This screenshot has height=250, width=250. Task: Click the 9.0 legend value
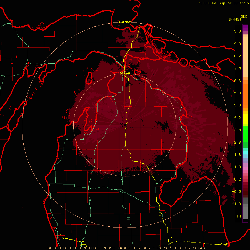[237, 44]
